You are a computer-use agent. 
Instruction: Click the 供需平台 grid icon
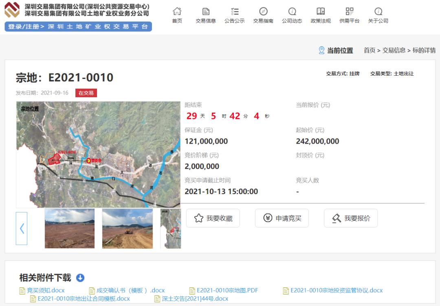[x=349, y=11]
